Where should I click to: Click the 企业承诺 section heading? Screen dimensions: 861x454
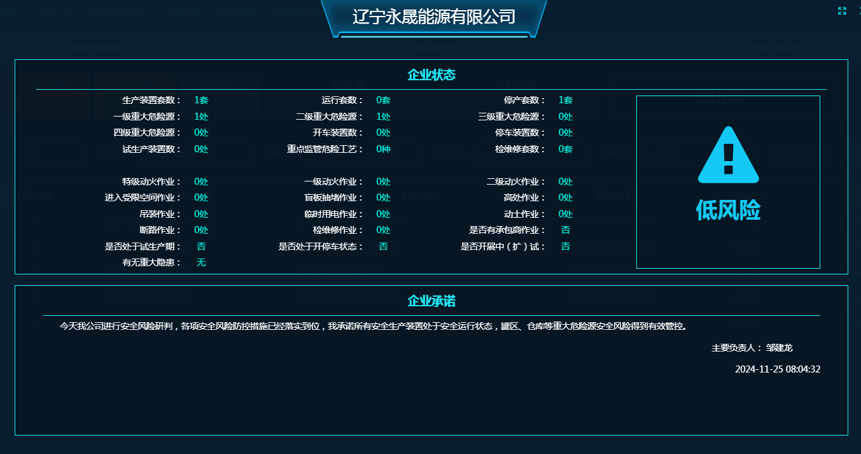point(431,301)
